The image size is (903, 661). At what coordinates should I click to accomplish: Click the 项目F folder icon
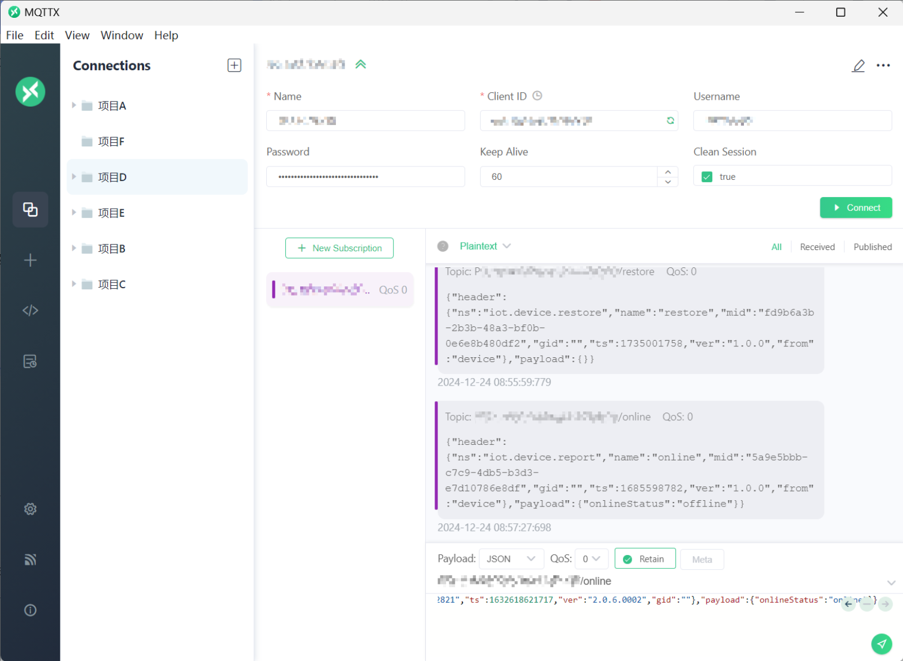pos(87,141)
